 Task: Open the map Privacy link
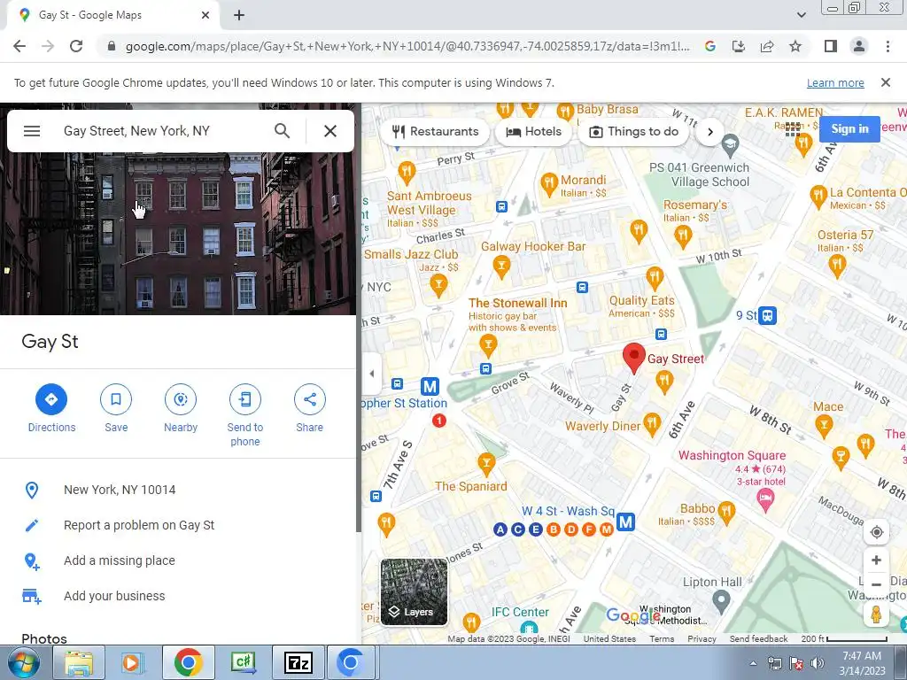coord(702,639)
